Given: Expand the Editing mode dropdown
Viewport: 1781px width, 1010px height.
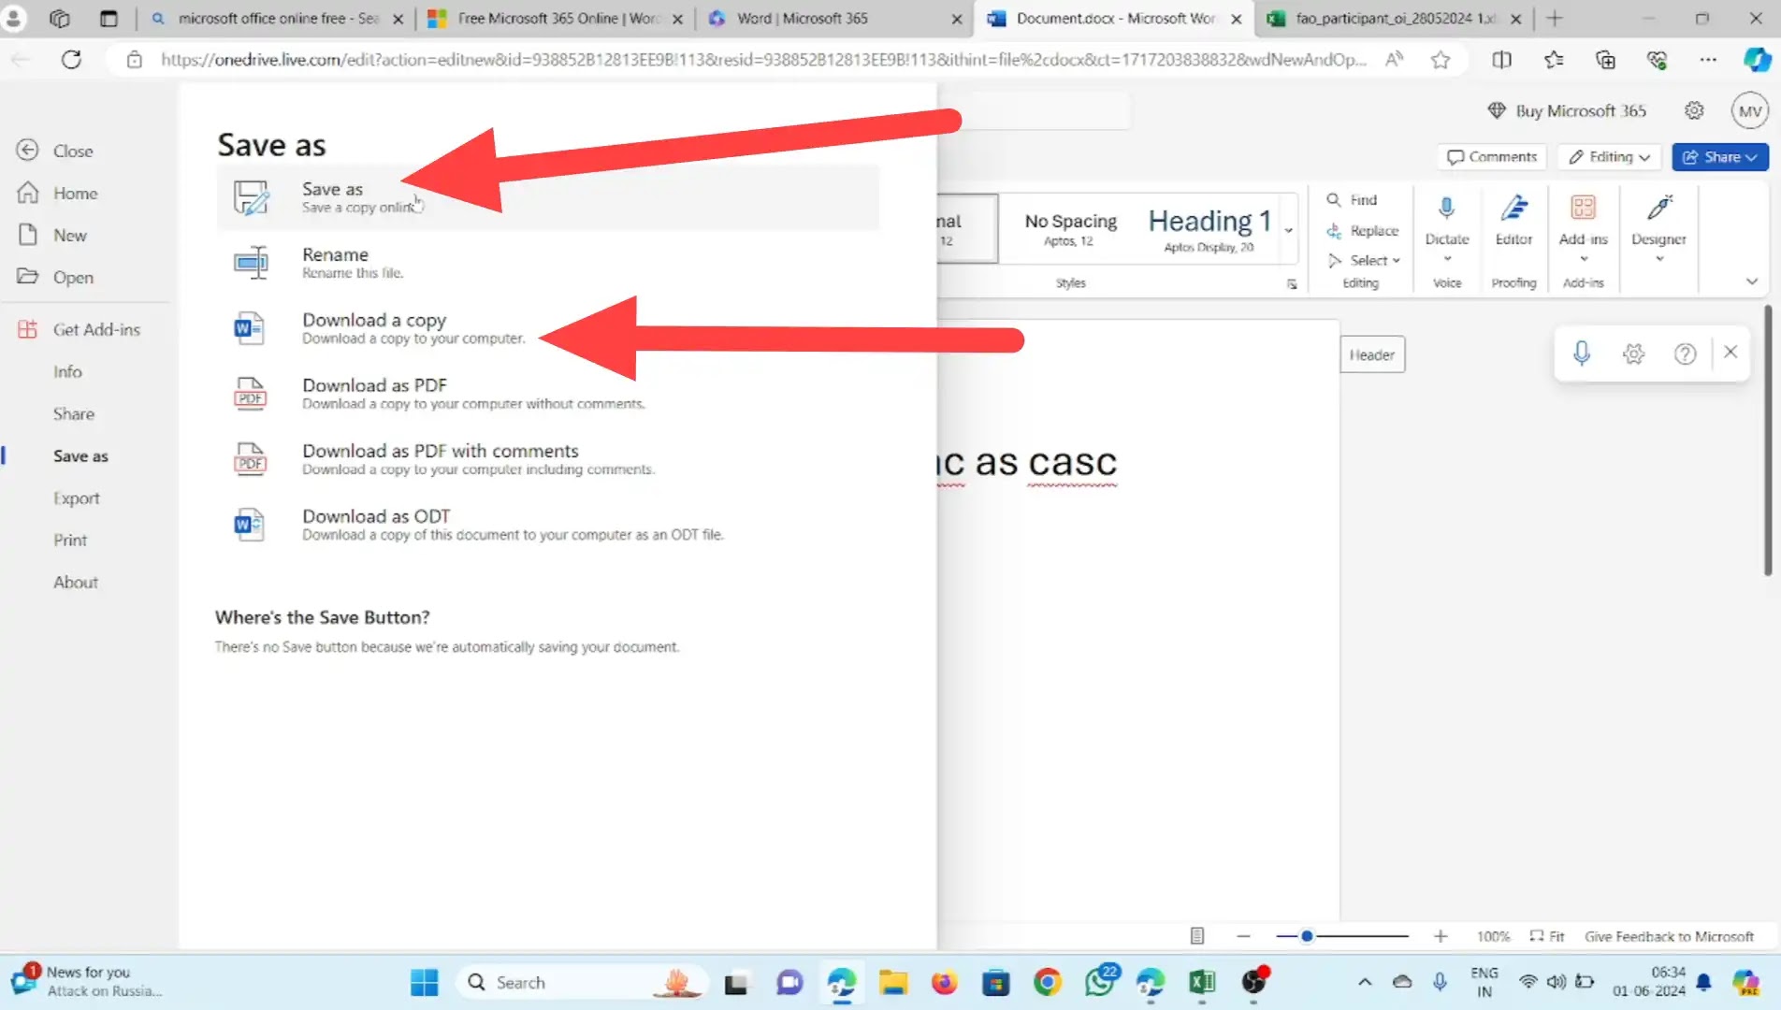Looking at the screenshot, I should 1609,156.
